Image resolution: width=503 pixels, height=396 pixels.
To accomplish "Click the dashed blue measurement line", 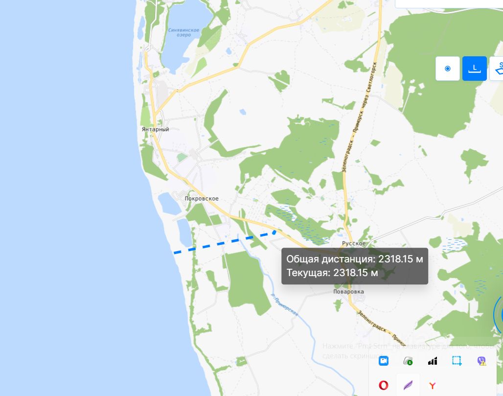I will tap(224, 243).
